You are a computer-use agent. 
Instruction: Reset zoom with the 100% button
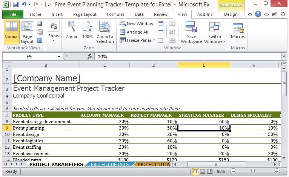tap(88, 30)
